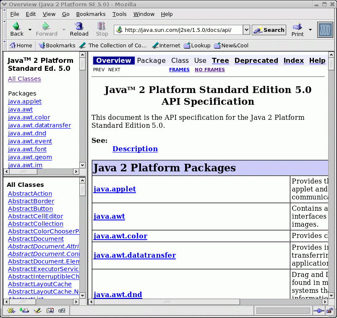Click the Navigator icon in status bar
The height and width of the screenshot is (318, 337).
tap(11, 310)
